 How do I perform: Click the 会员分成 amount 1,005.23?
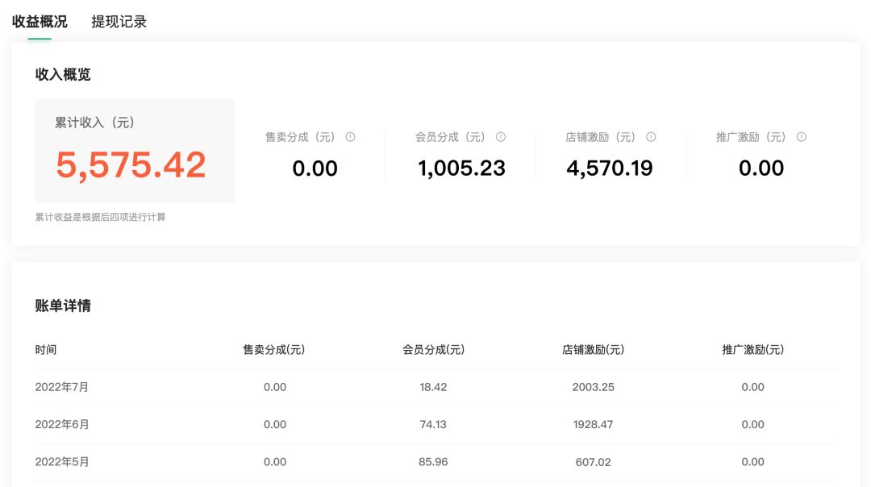coord(461,168)
